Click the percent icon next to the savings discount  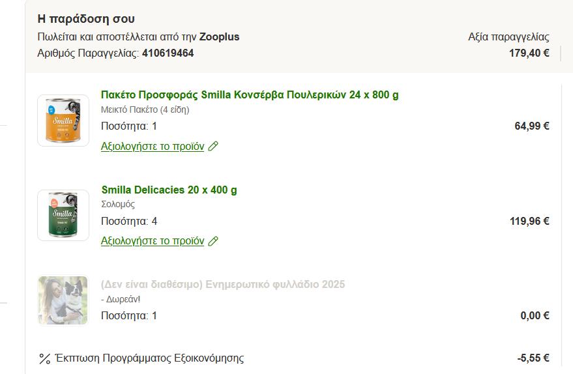[45, 358]
